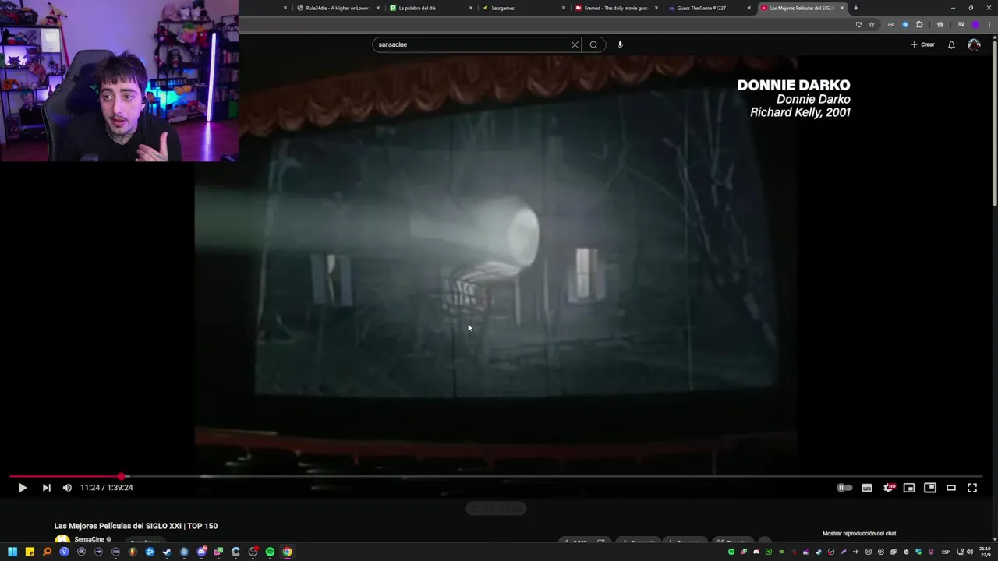This screenshot has width=998, height=561.
Task: Open media controls in Chrome toolbar
Action: [961, 24]
